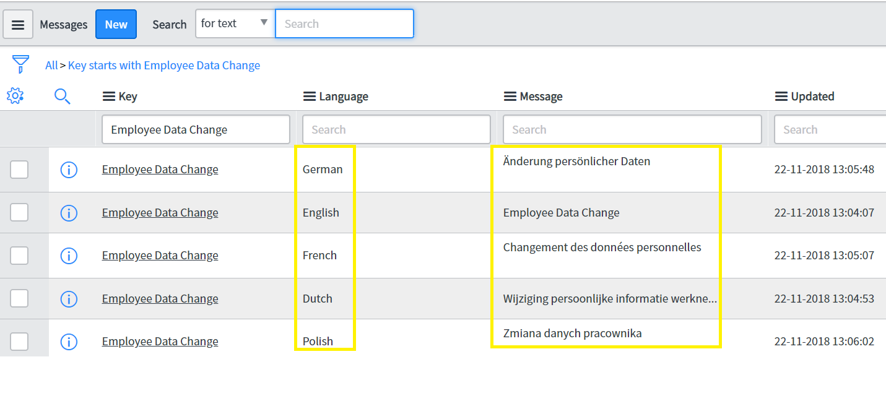This screenshot has height=401, width=886.
Task: Select the French row checkbox
Action: 19,256
